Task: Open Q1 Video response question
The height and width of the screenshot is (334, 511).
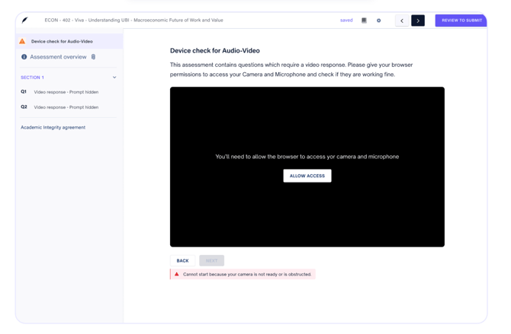Action: [59, 92]
